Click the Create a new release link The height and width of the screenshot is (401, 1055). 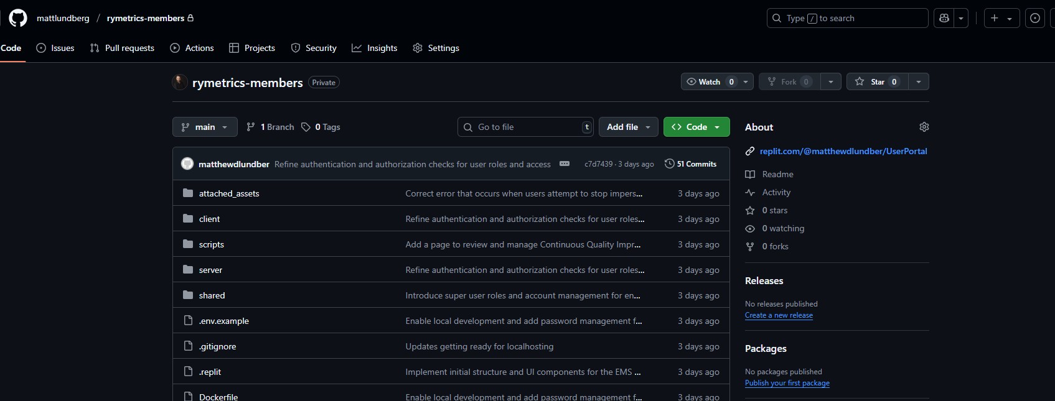click(779, 315)
